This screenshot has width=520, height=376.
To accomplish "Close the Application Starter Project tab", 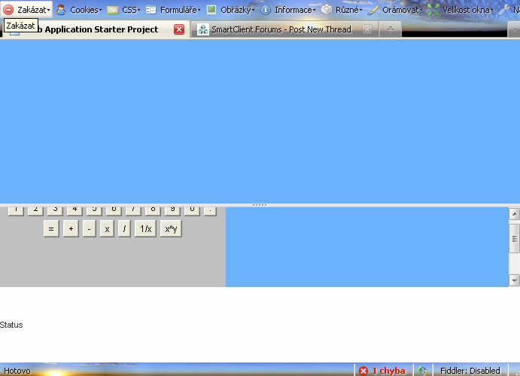I will [179, 29].
